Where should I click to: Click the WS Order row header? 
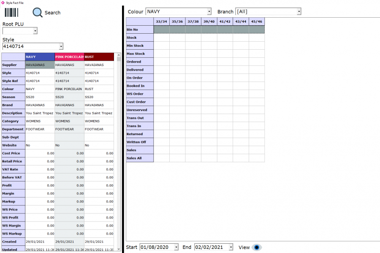tap(140, 94)
